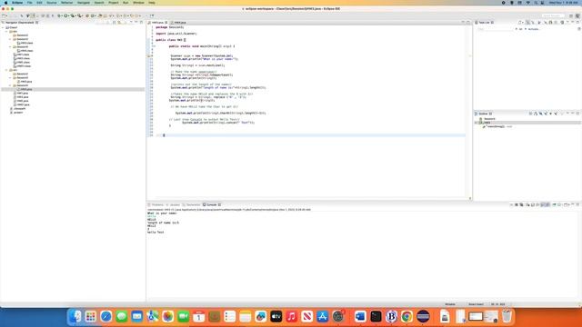Image resolution: width=582 pixels, height=327 pixels.
Task: Click the 'All' filter in Task List
Action: click(x=520, y=29)
